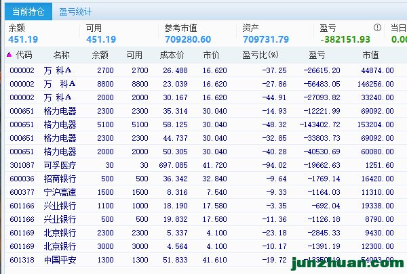Click the loss percentage -3.35
Screen dimensions: 407x274
[x=277, y=206]
